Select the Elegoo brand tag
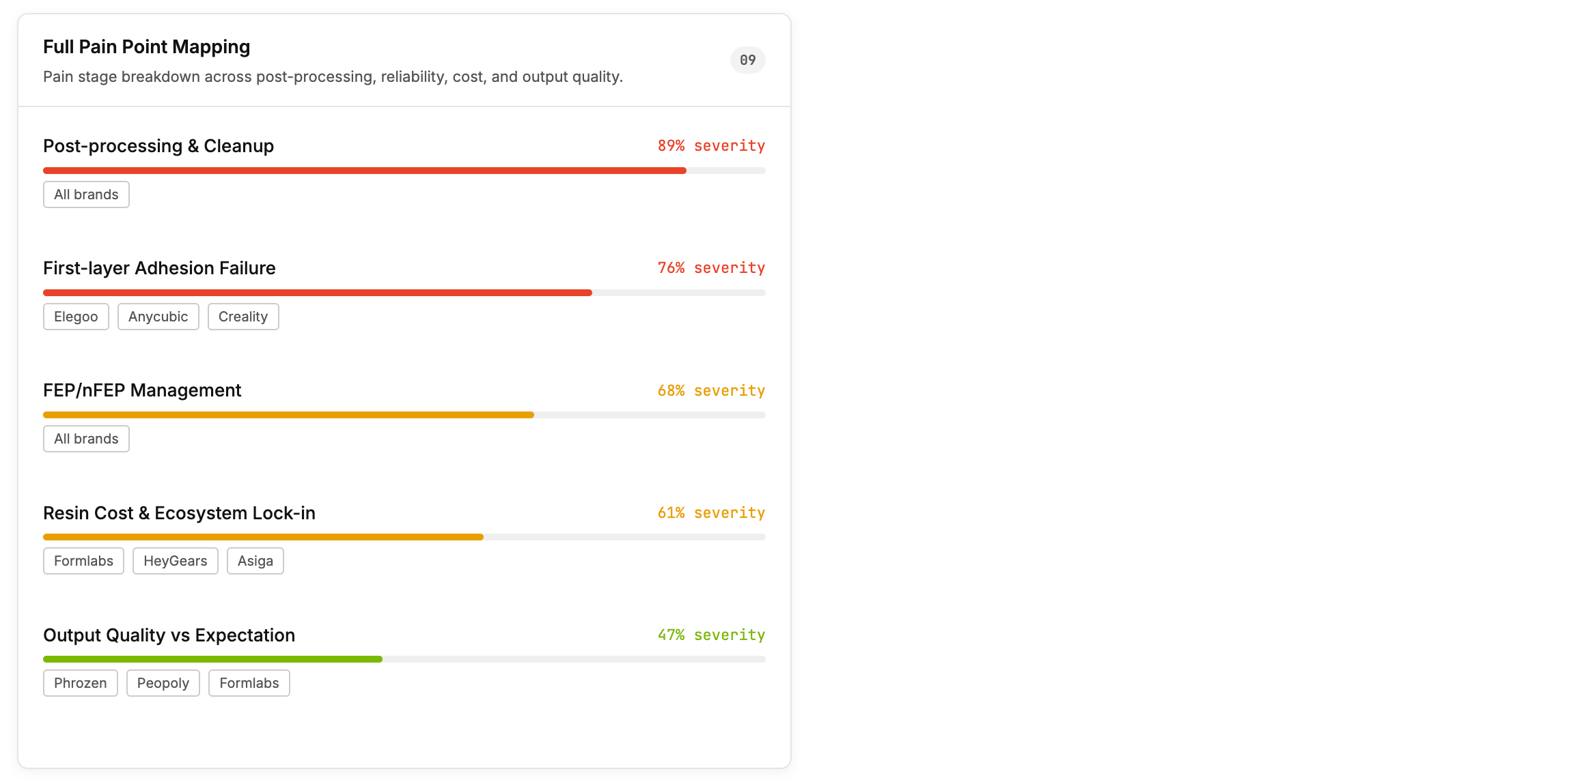The height and width of the screenshot is (782, 1593). click(76, 317)
